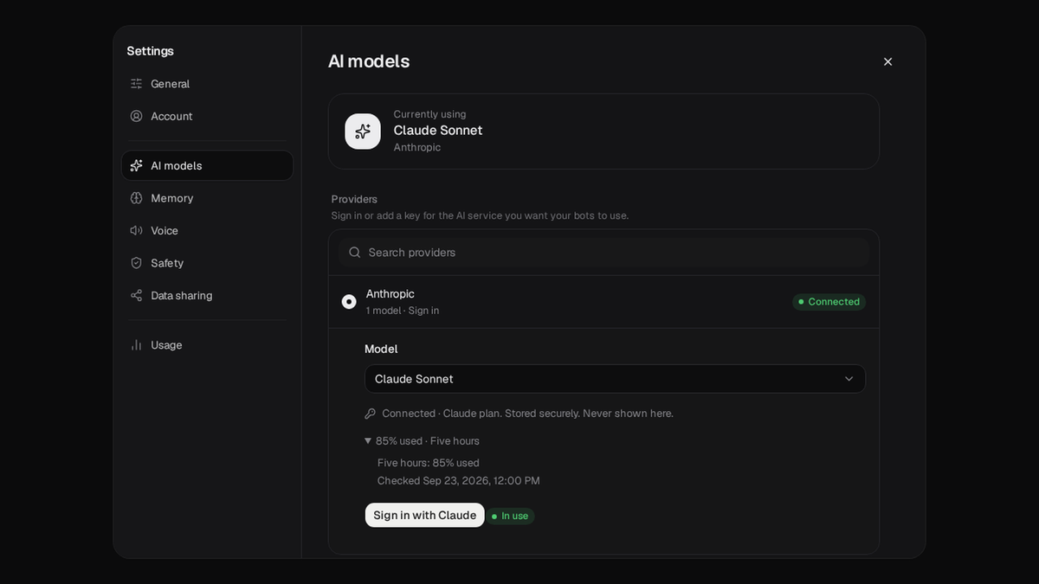Click the Account person icon

click(136, 116)
